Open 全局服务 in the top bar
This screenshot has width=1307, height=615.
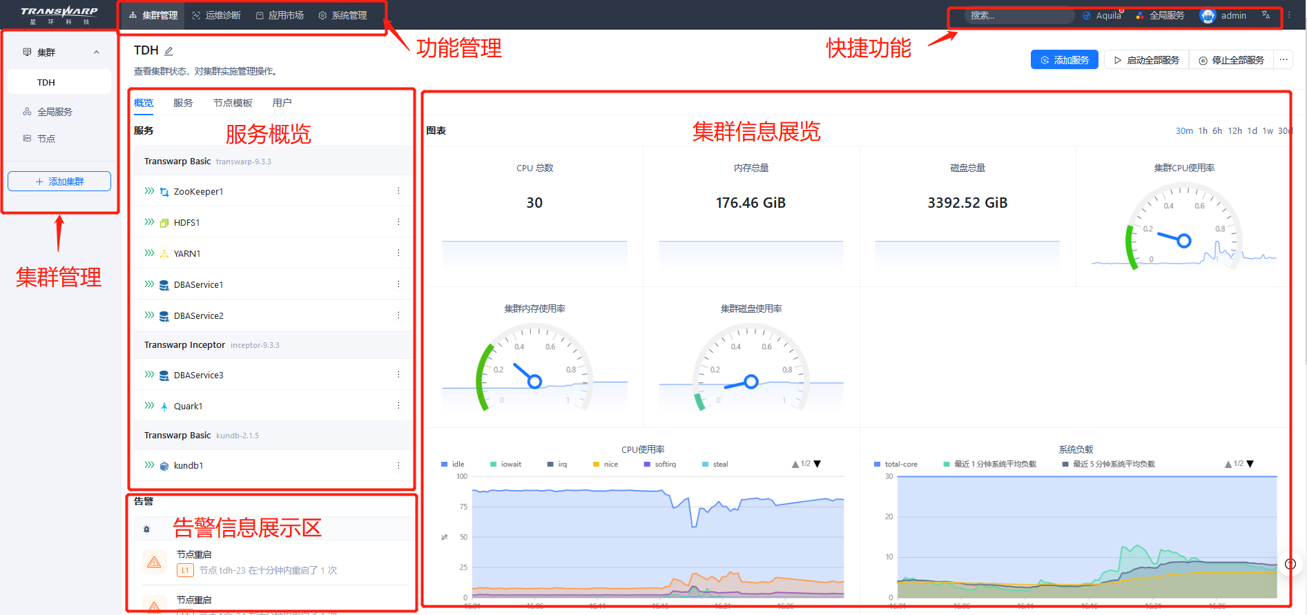click(x=1160, y=15)
